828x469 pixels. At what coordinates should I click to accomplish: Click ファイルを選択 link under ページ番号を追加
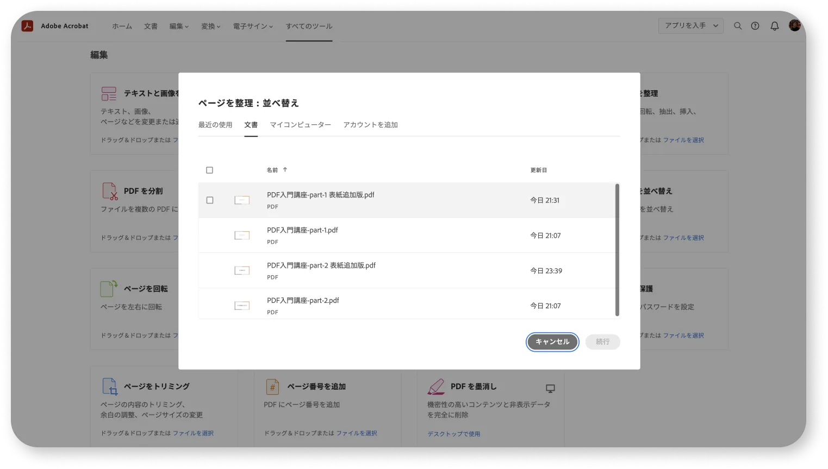(x=357, y=433)
